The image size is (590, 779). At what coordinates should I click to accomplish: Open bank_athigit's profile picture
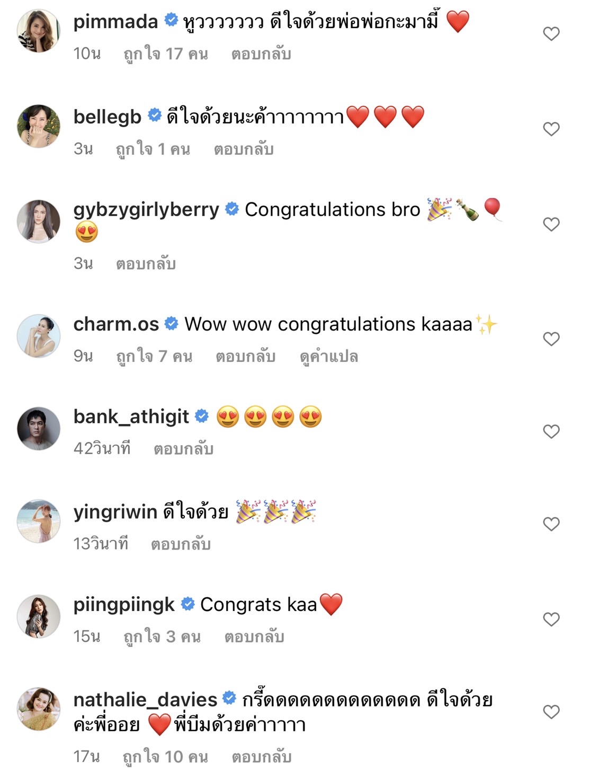[40, 429]
